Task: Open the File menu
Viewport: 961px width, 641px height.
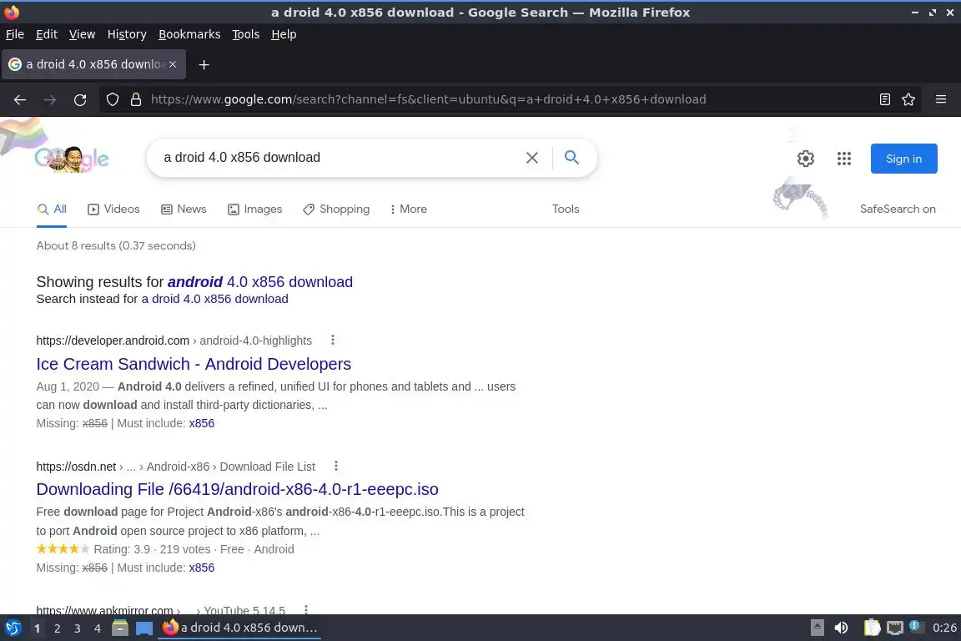Action: tap(15, 34)
